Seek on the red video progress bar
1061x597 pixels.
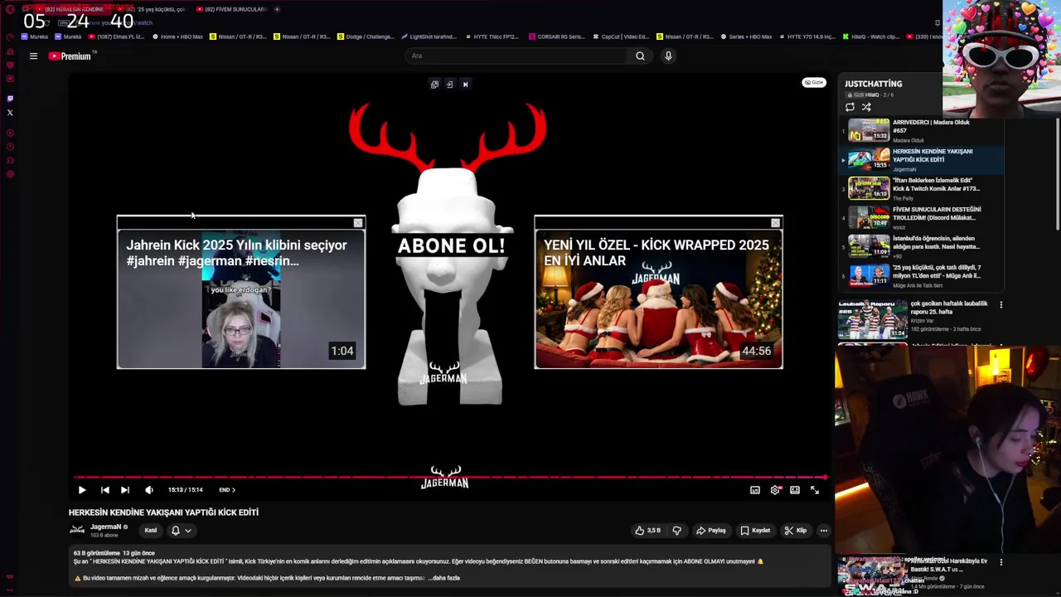point(450,477)
